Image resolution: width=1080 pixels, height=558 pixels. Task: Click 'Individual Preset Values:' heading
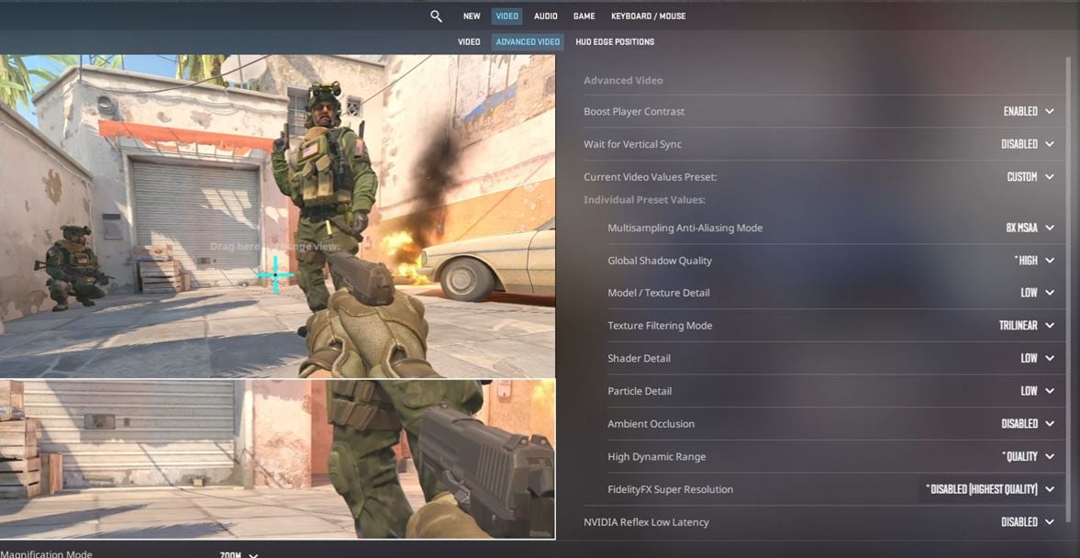[x=644, y=200]
